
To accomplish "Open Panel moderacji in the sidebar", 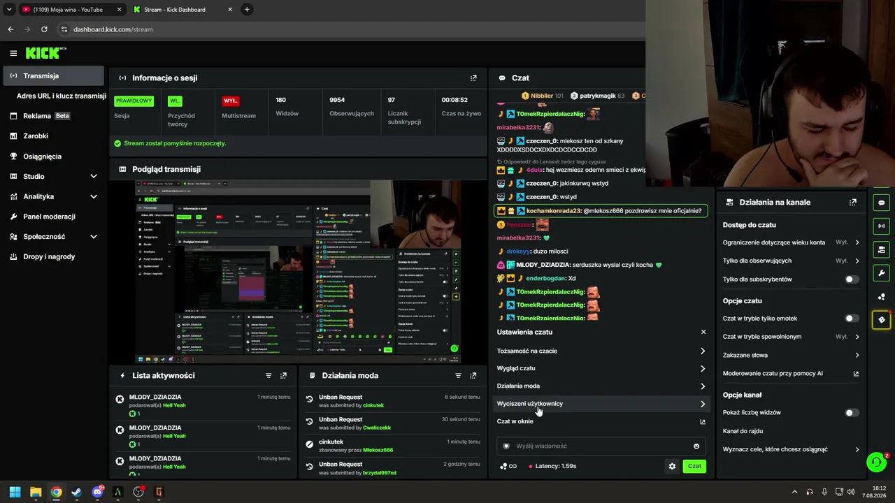I will point(54,217).
